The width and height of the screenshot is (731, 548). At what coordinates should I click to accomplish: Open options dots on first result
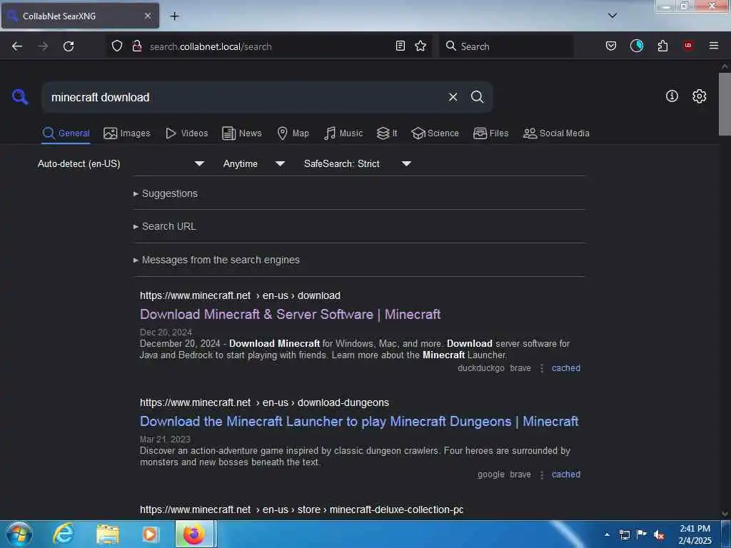click(x=541, y=369)
